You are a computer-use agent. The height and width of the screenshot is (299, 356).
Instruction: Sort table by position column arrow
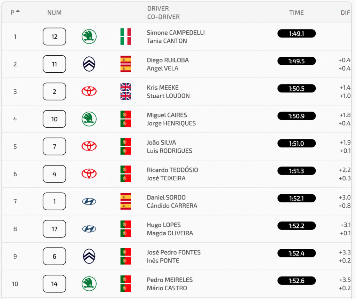coord(17,11)
